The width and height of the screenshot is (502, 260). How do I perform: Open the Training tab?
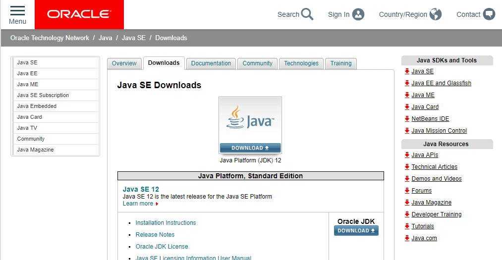(341, 63)
